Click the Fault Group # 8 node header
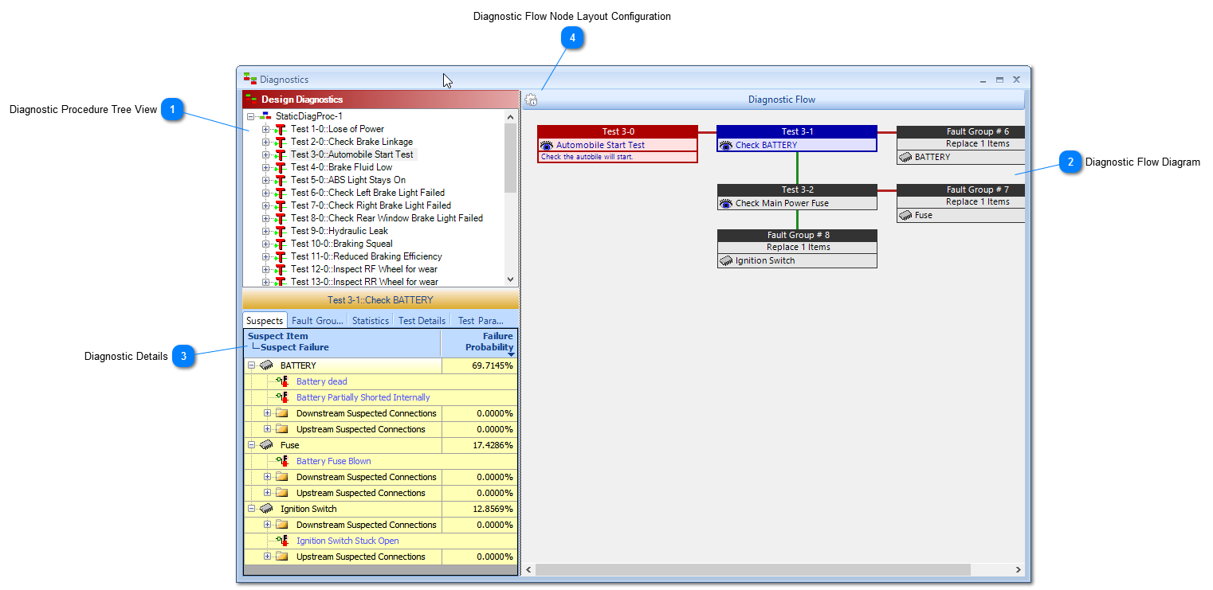The height and width of the screenshot is (590, 1213). tap(798, 236)
